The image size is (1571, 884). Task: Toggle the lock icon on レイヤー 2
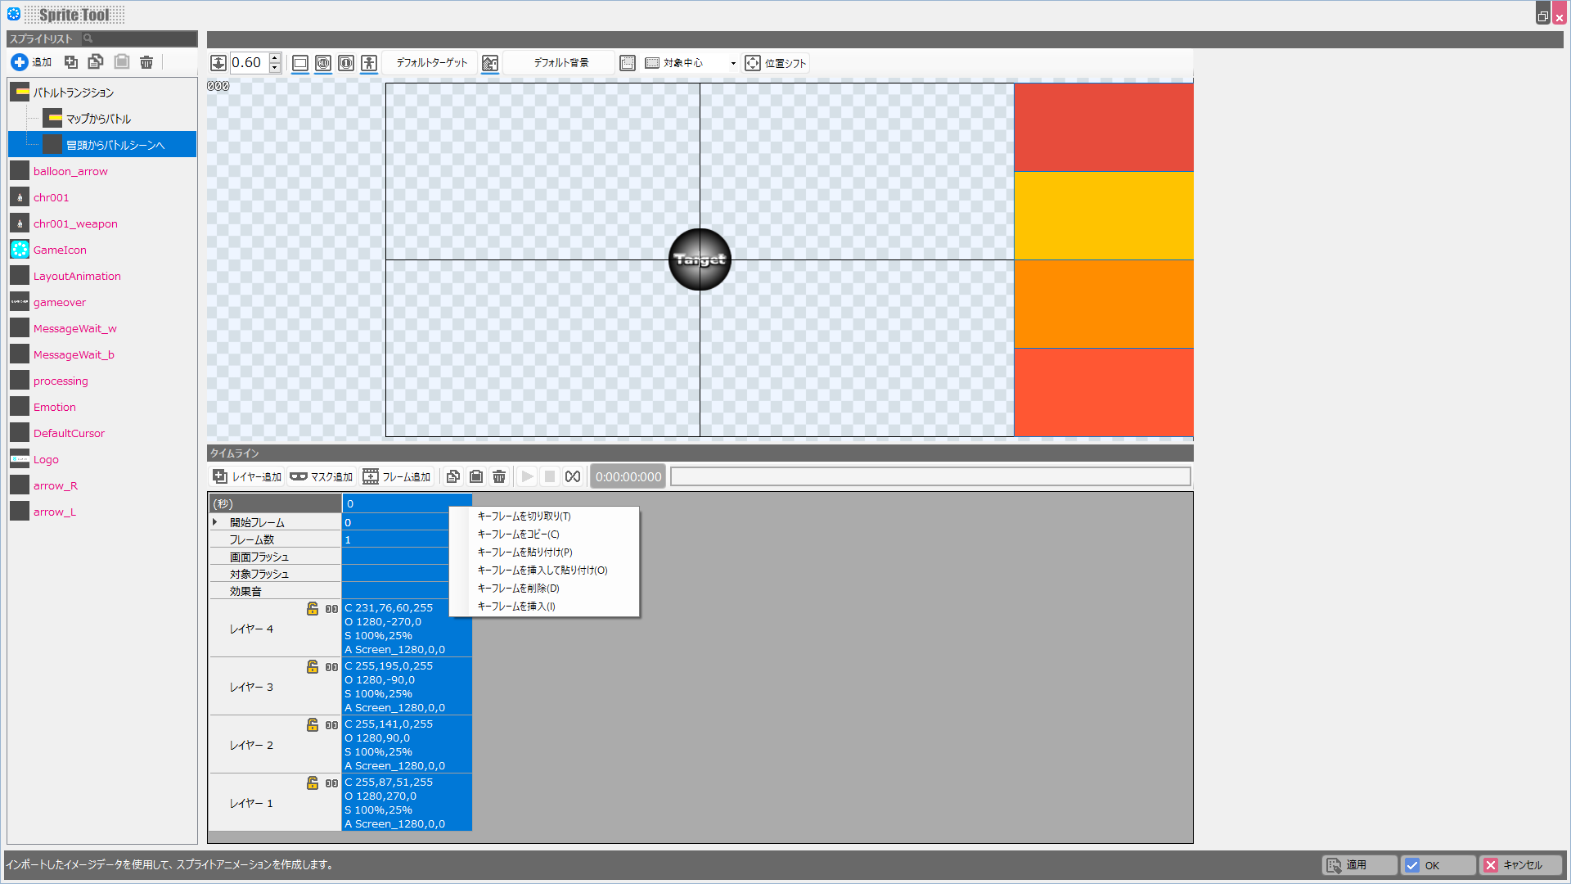pos(313,724)
